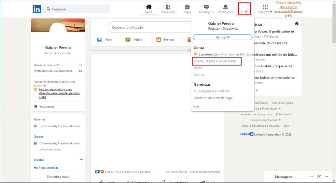Click the Premium gold icon in sidebar

pos(36,89)
